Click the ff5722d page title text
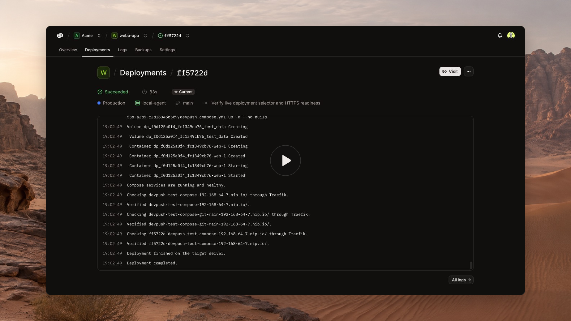Viewport: 571px width, 321px height. tap(192, 73)
